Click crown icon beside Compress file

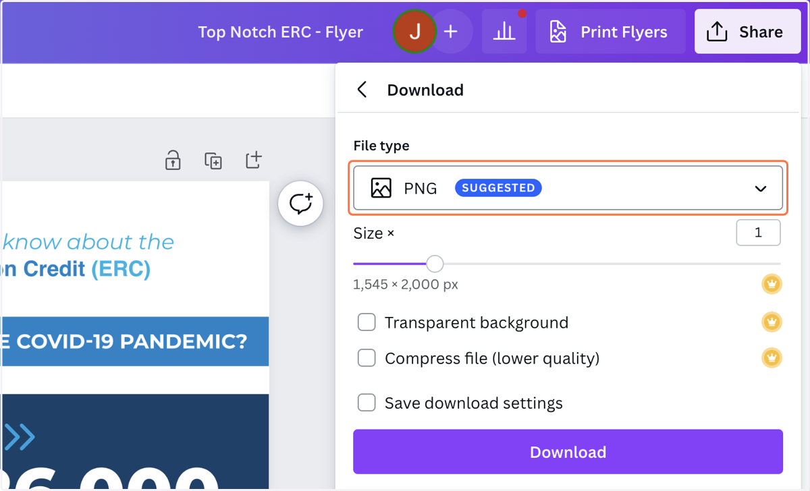[x=772, y=358]
